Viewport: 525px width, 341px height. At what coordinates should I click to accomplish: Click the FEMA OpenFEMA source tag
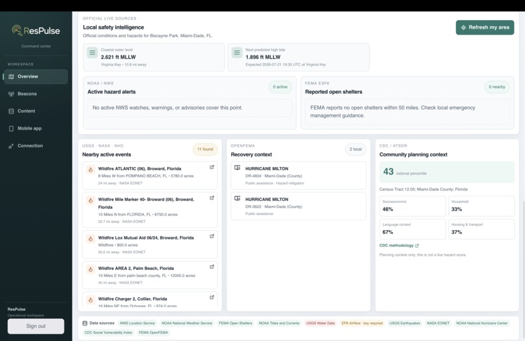[x=153, y=333]
